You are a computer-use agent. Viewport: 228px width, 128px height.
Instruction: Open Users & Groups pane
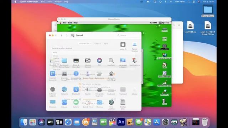click(64, 76)
